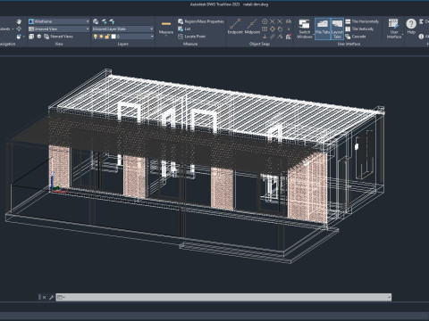Click the command line drag grip handle

pyautogui.click(x=39, y=297)
